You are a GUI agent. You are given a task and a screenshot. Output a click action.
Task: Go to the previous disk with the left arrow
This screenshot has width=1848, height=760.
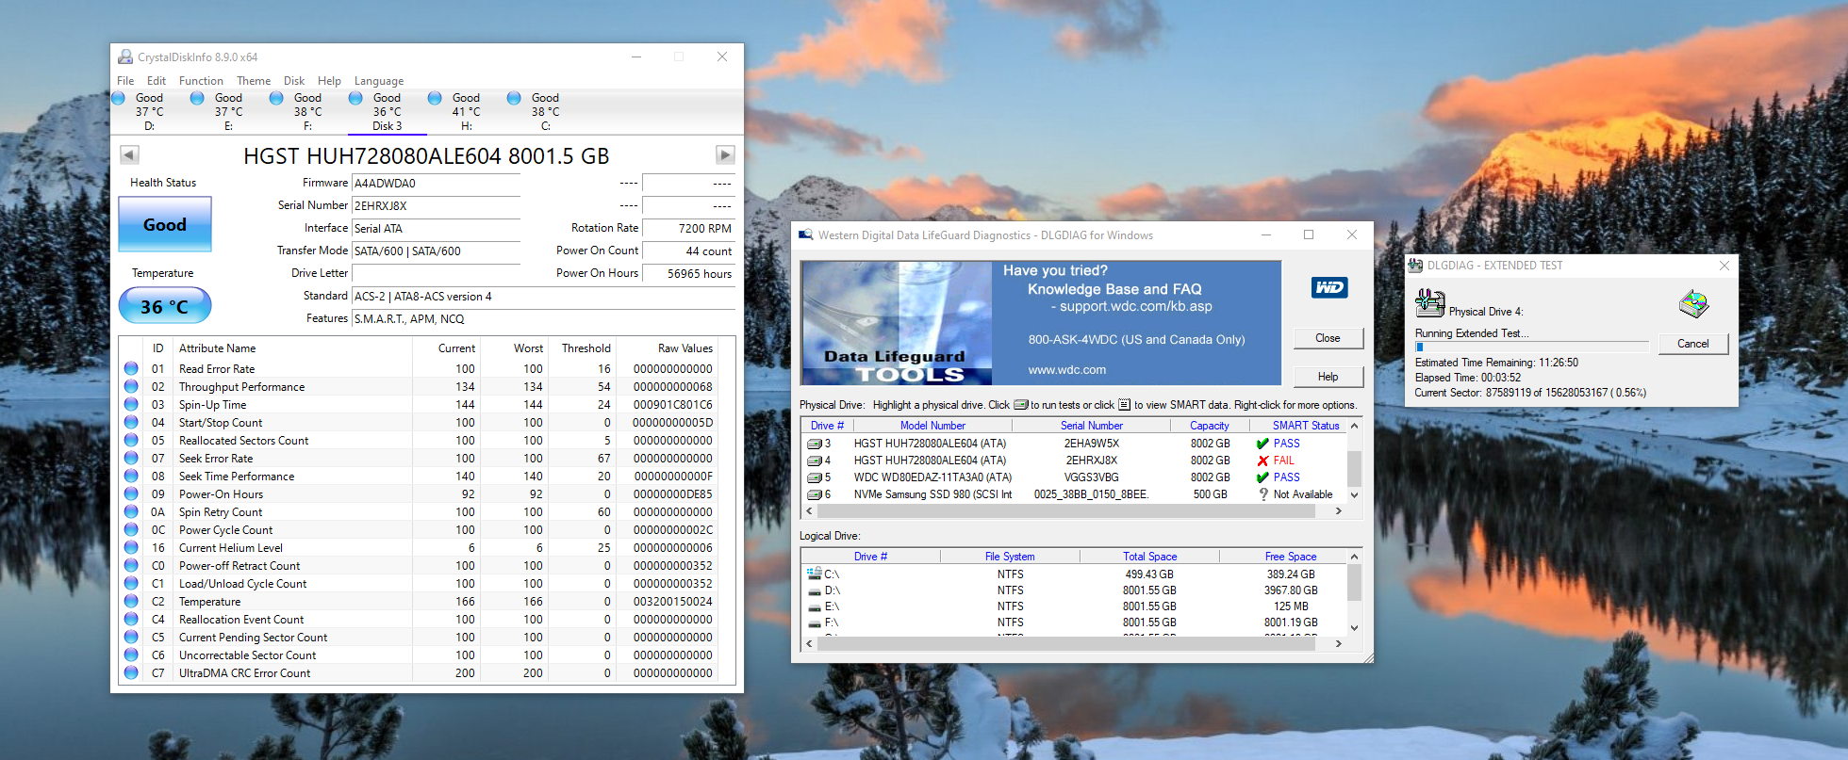tap(130, 154)
